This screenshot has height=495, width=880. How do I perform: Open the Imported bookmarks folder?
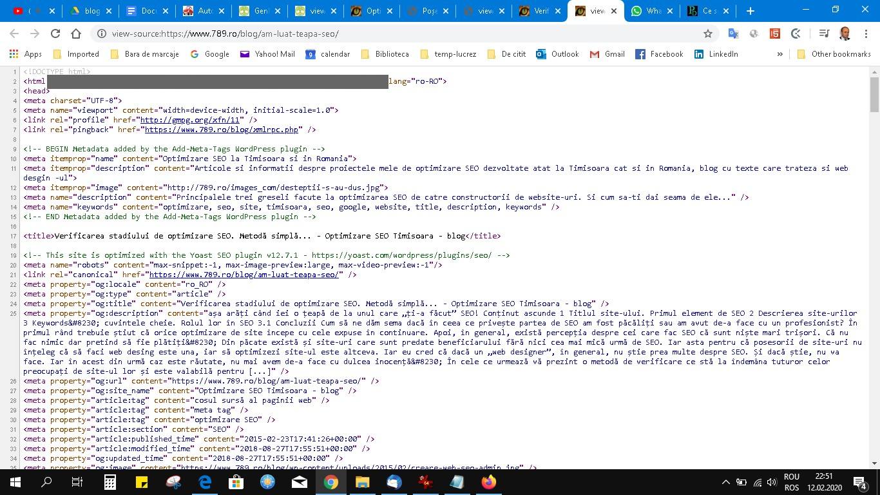[x=76, y=54]
